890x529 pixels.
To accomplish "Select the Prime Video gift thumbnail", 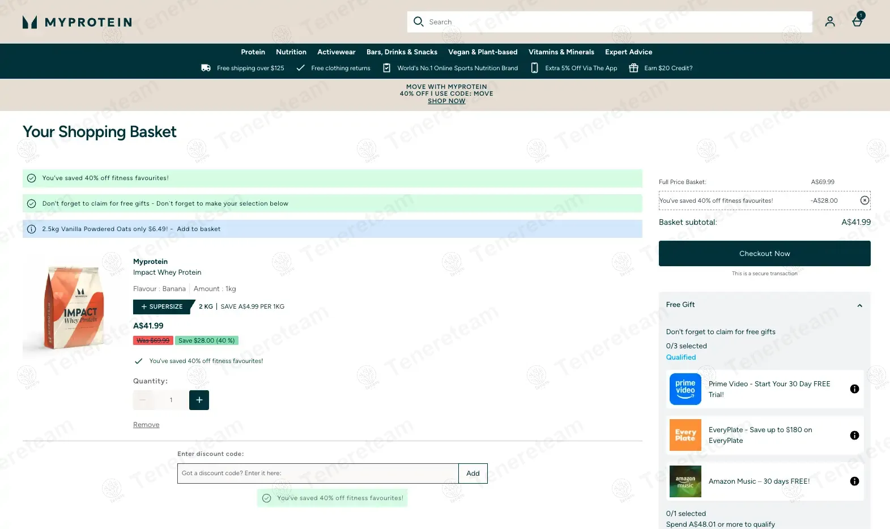I will point(685,389).
